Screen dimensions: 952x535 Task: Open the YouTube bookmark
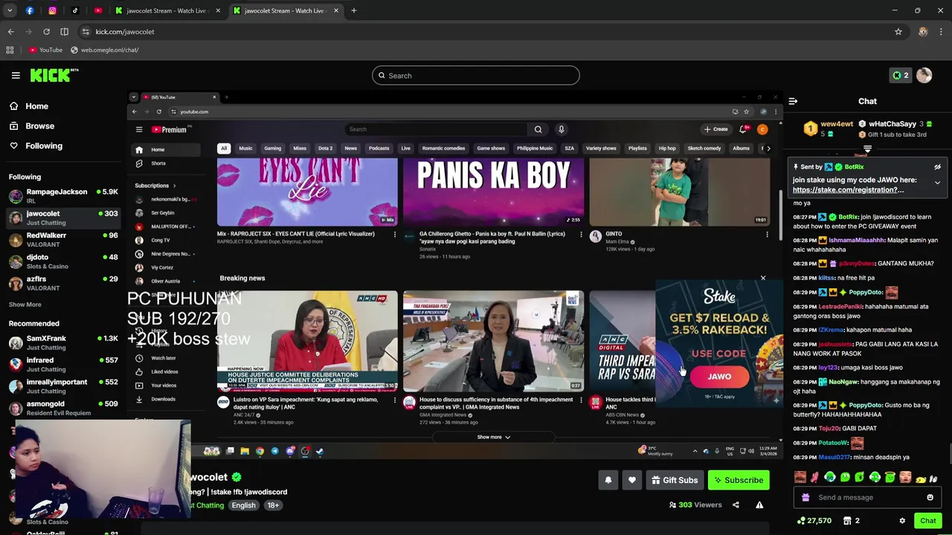[x=45, y=50]
